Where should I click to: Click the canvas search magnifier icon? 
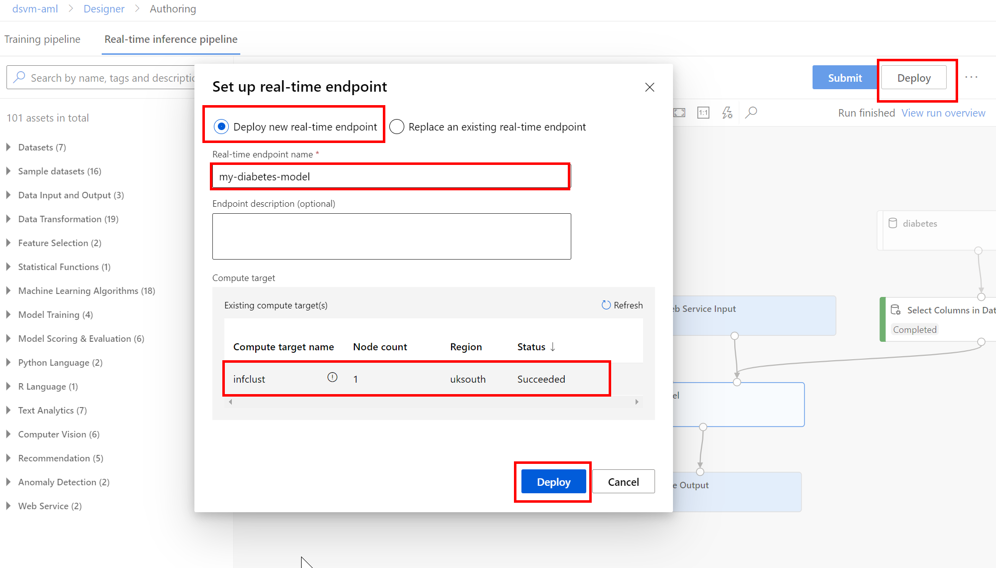point(751,113)
